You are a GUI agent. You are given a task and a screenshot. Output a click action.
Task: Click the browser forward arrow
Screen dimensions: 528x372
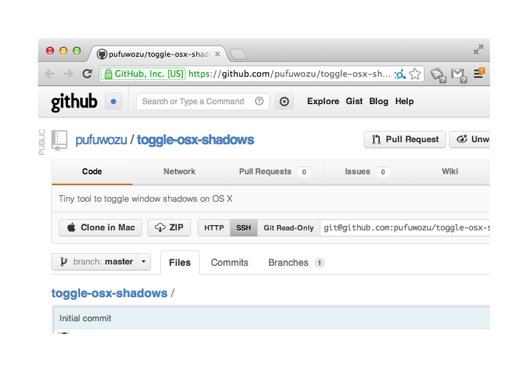point(68,73)
